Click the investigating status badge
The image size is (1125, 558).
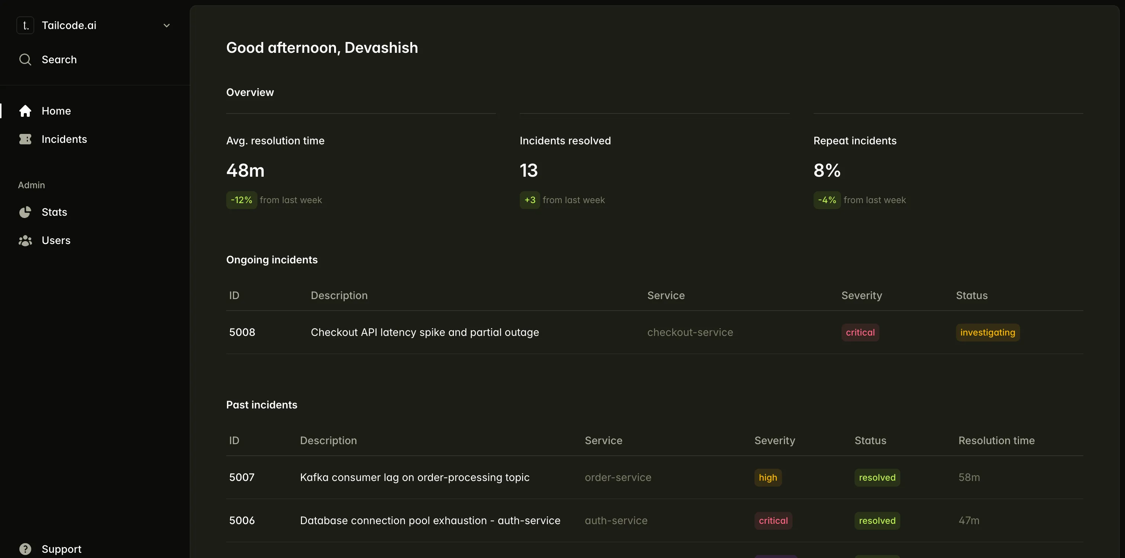(x=987, y=332)
